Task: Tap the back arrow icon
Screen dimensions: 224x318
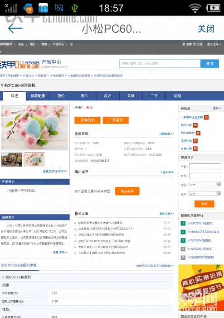Action: pos(15,28)
